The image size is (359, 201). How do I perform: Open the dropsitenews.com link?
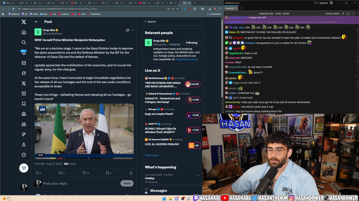click(x=186, y=59)
